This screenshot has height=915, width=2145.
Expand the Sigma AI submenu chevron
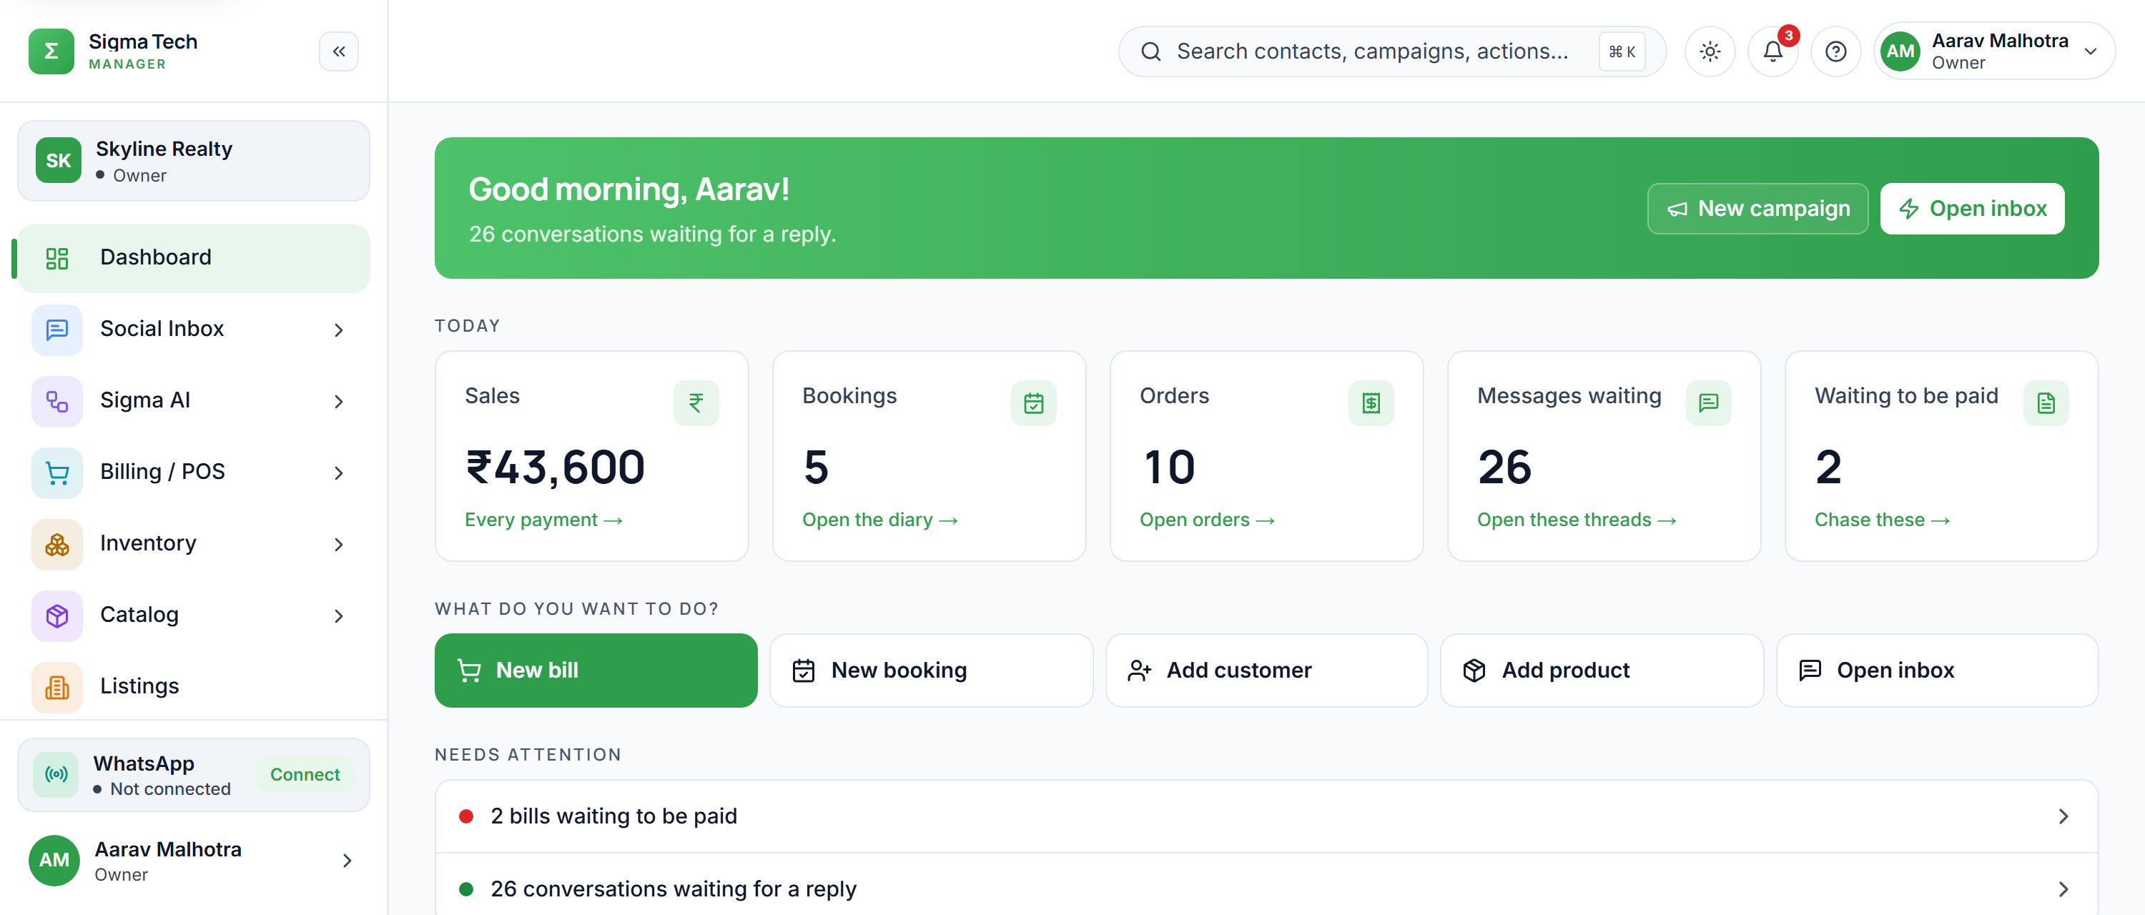(338, 401)
